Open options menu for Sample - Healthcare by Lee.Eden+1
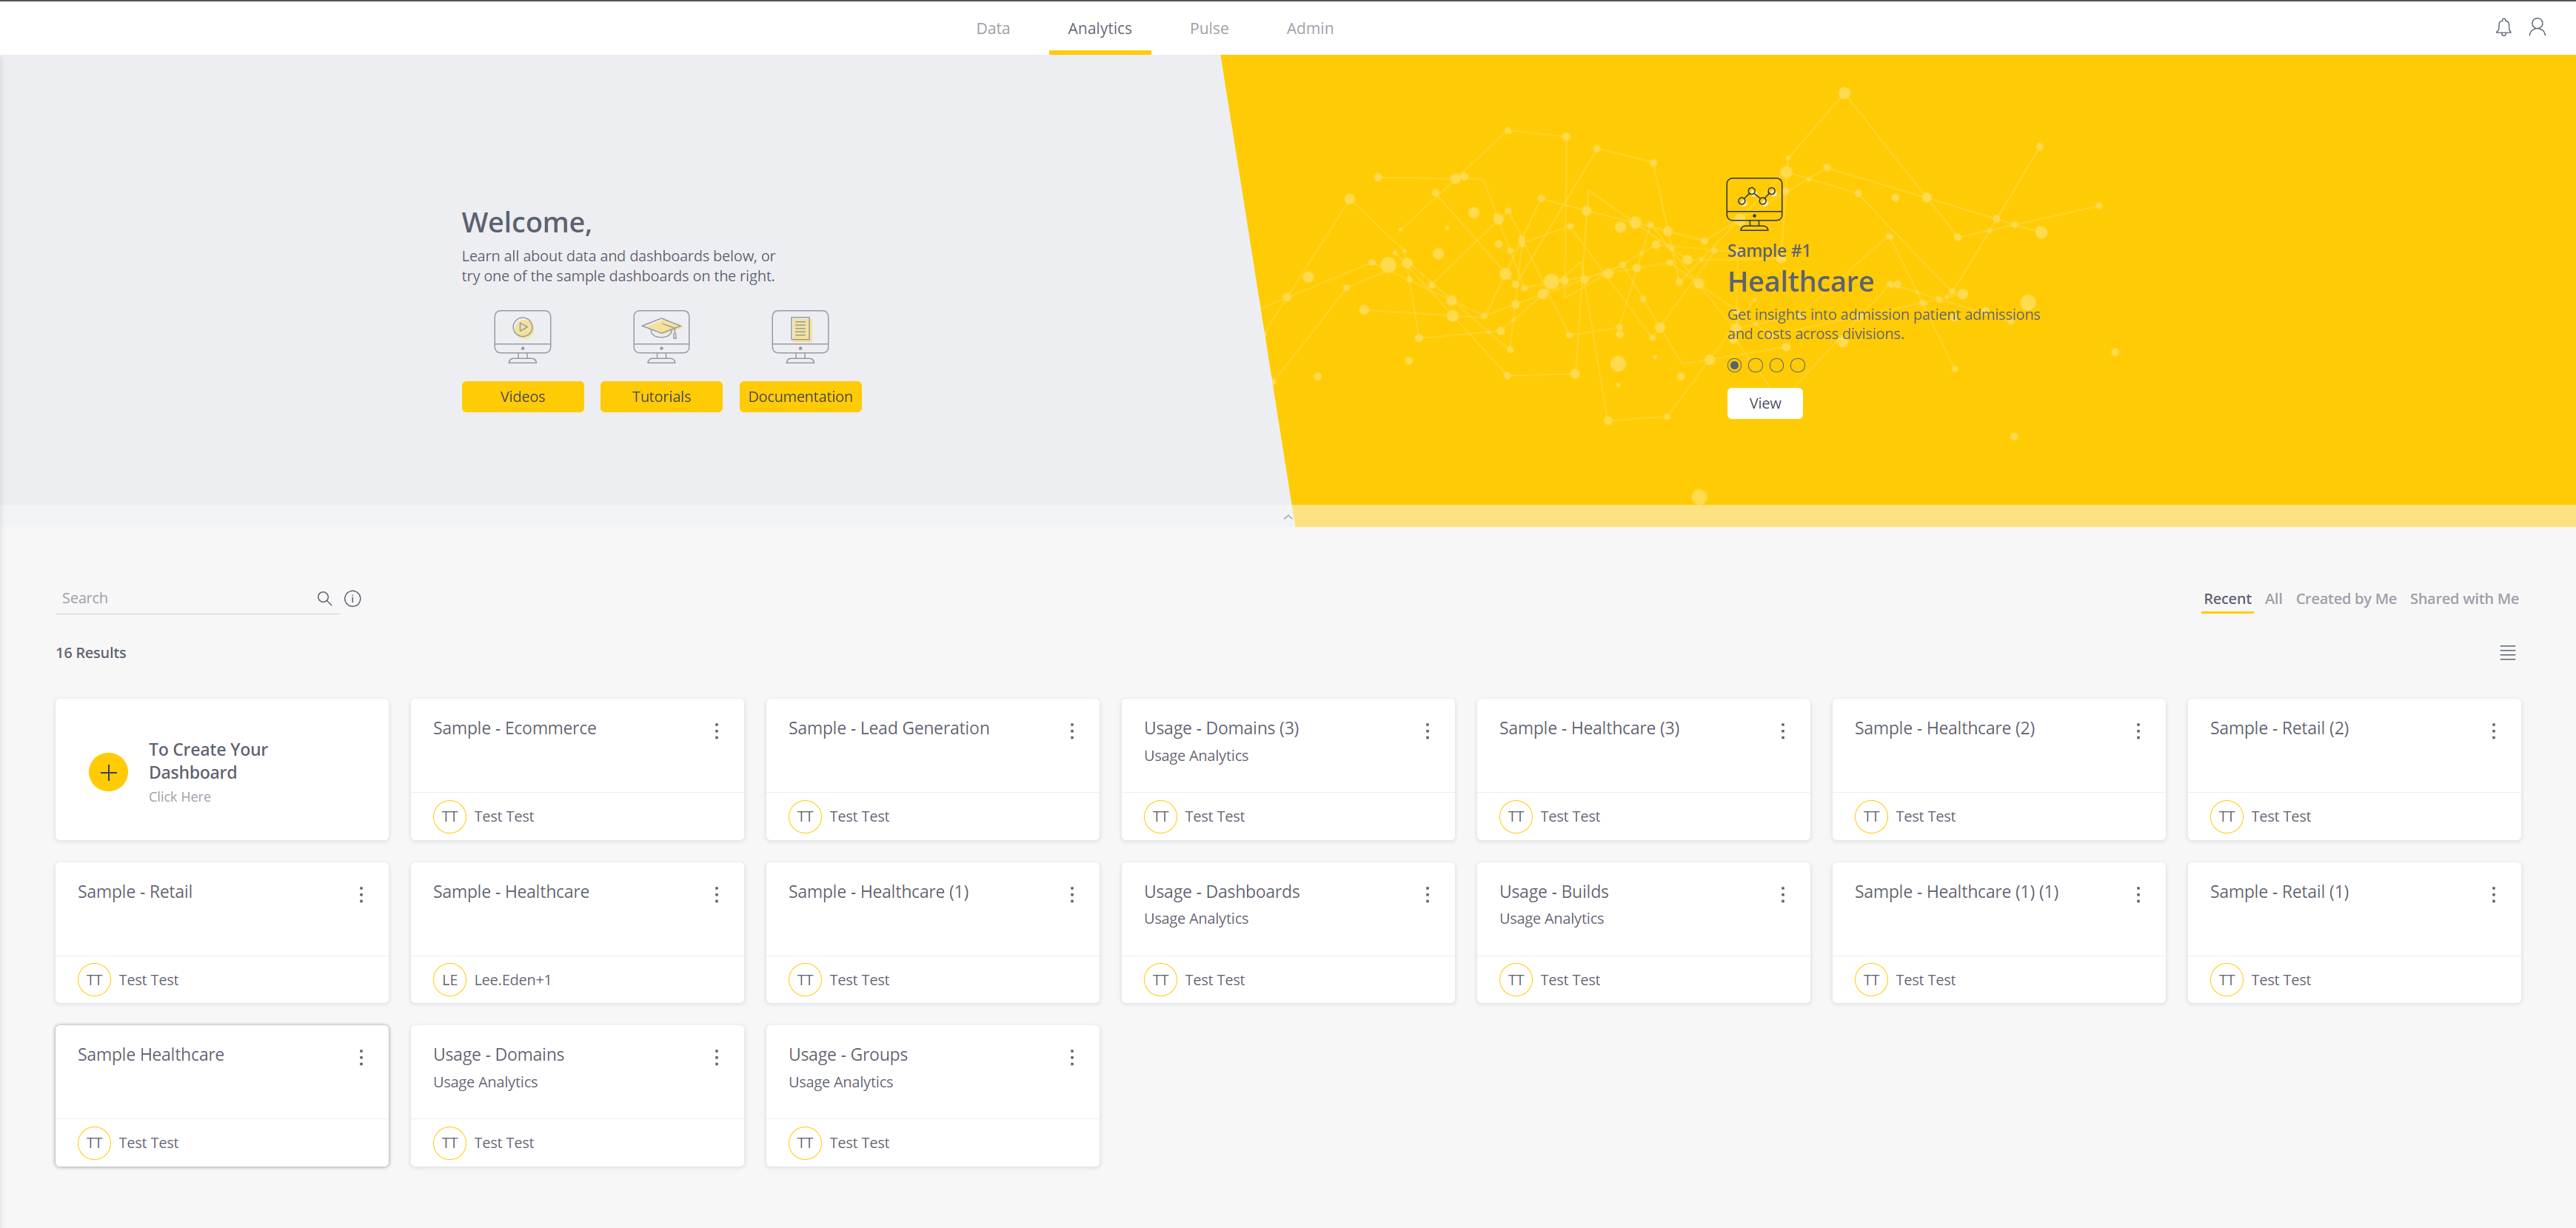This screenshot has height=1228, width=2576. tap(716, 894)
